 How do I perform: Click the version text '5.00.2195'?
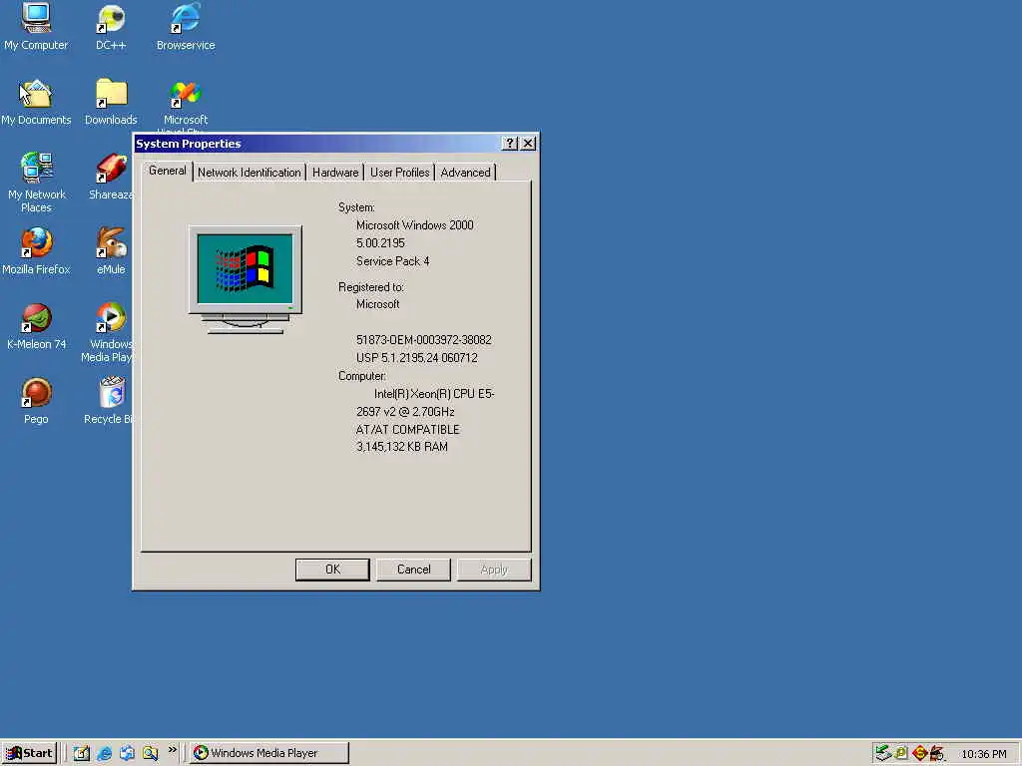pos(380,243)
